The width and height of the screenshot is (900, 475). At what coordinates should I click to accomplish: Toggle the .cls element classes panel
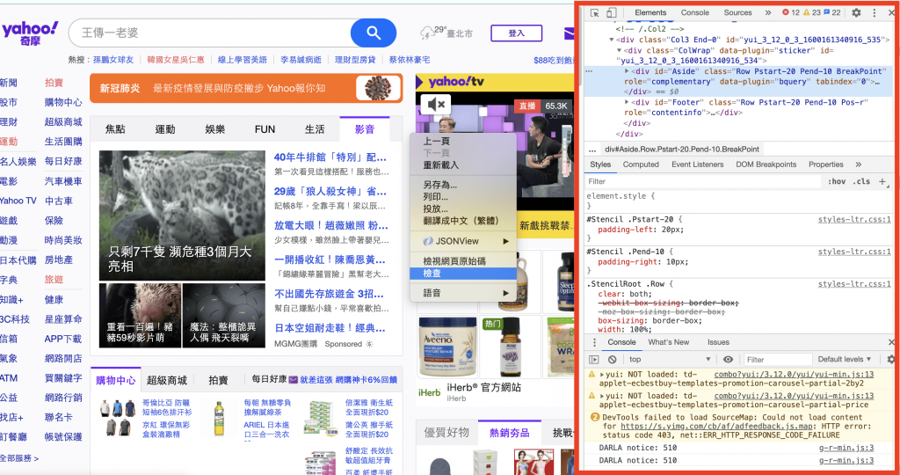pyautogui.click(x=861, y=181)
